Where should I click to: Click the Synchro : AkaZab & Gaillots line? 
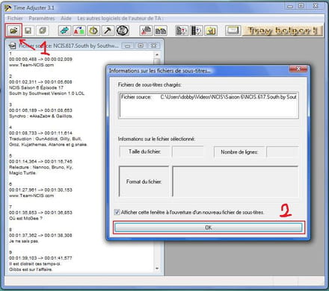40,116
